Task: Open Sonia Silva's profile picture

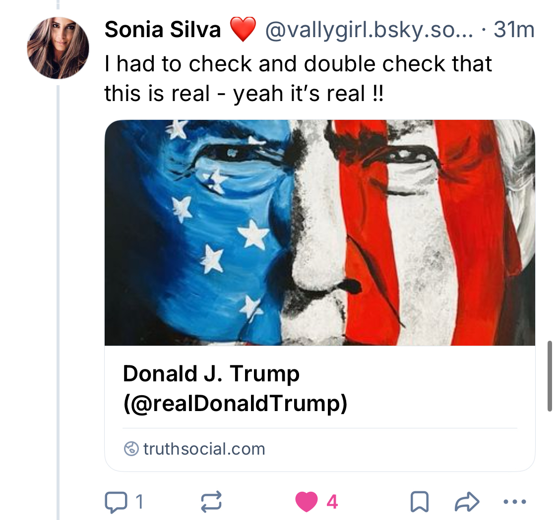Action: (x=58, y=48)
